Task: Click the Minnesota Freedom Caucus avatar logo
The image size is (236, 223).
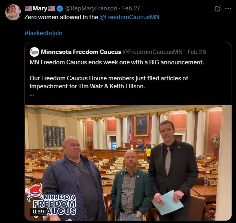Action: [34, 52]
